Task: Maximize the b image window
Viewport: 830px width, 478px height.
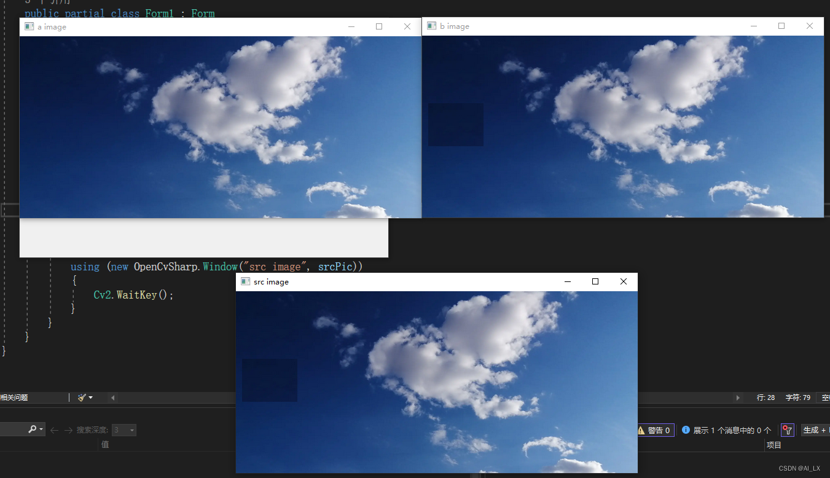Action: coord(781,26)
